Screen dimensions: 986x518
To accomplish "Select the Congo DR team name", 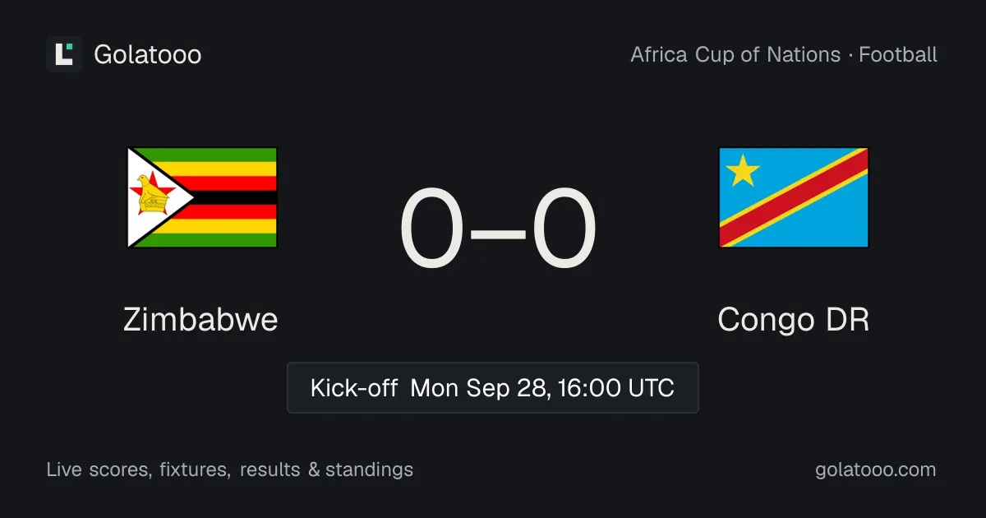I will tap(794, 319).
